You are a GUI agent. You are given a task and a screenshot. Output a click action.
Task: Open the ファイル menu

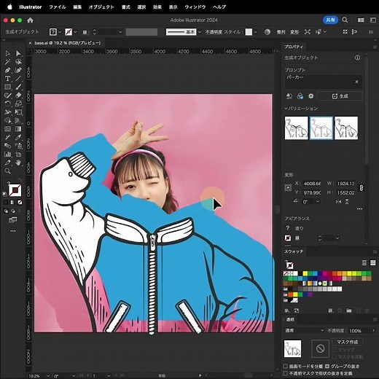(x=58, y=7)
